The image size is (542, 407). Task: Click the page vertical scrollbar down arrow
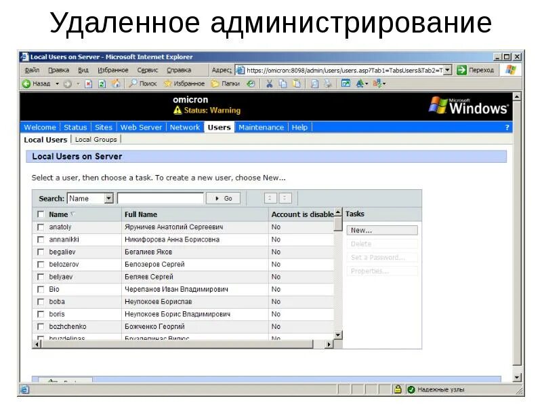tap(517, 377)
